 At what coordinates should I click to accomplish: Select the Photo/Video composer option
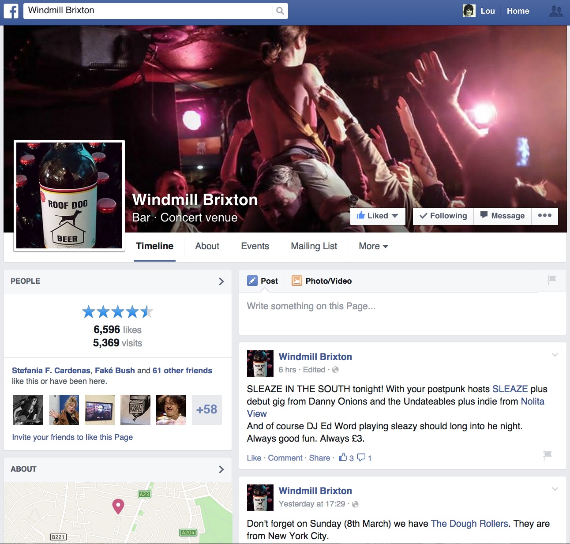click(322, 281)
